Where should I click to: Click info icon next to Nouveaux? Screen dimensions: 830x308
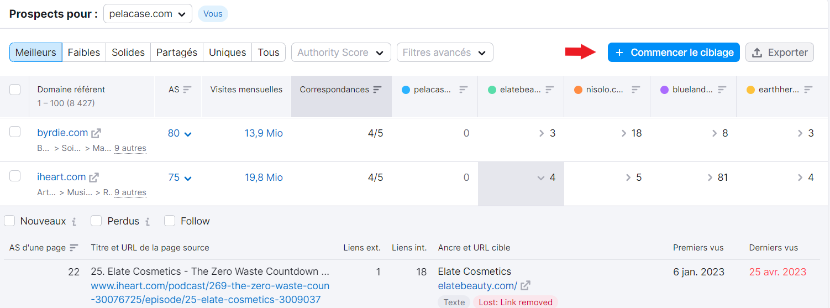click(x=74, y=222)
